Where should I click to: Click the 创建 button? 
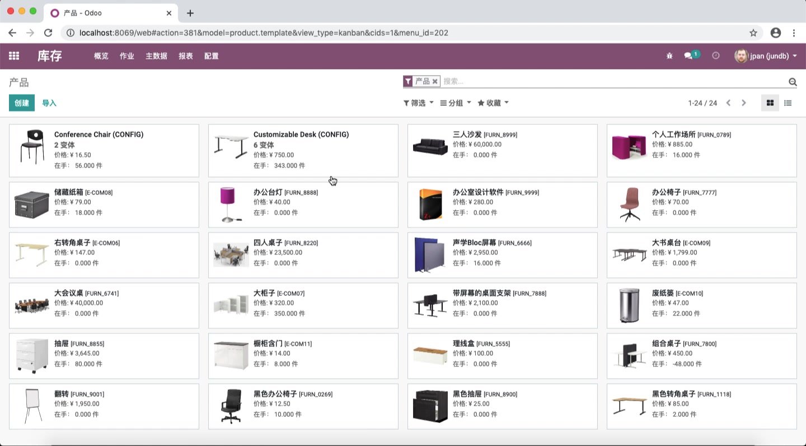click(x=21, y=103)
